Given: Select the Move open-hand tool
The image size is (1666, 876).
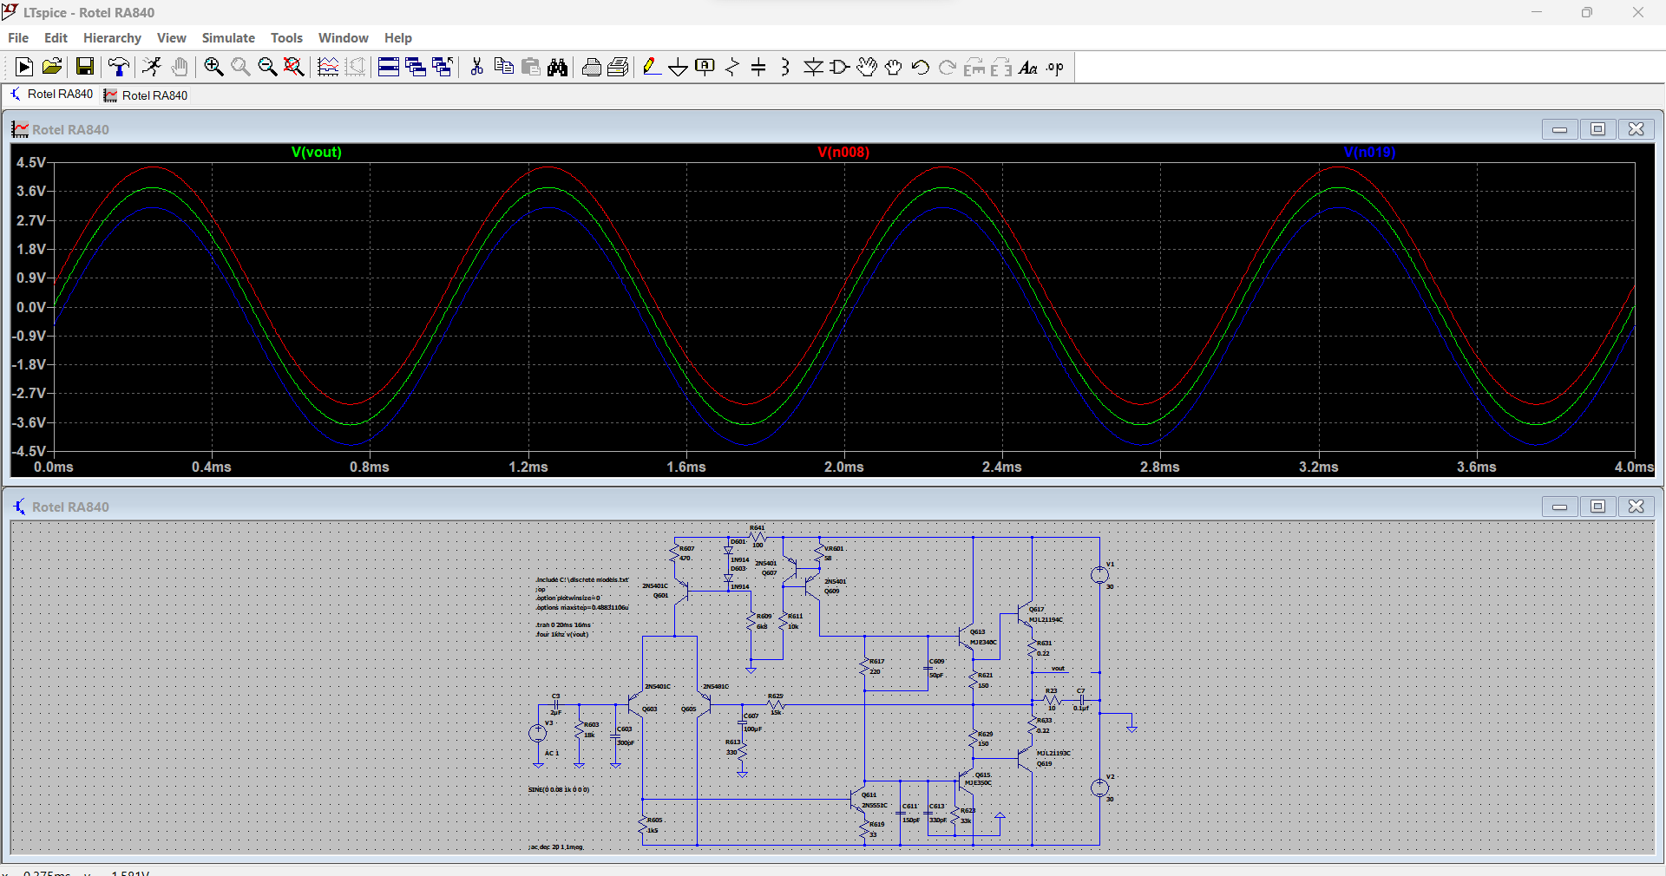Looking at the screenshot, I should (x=867, y=67).
